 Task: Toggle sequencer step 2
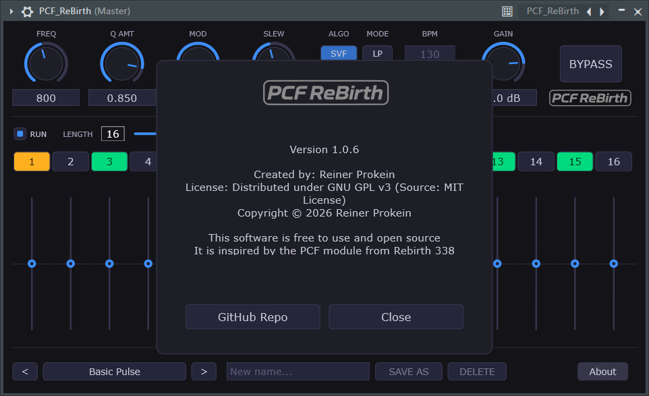pyautogui.click(x=71, y=161)
